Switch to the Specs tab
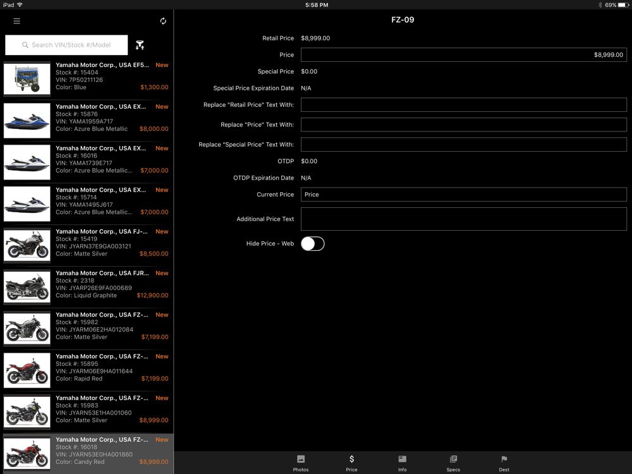The height and width of the screenshot is (474, 632). click(x=453, y=463)
